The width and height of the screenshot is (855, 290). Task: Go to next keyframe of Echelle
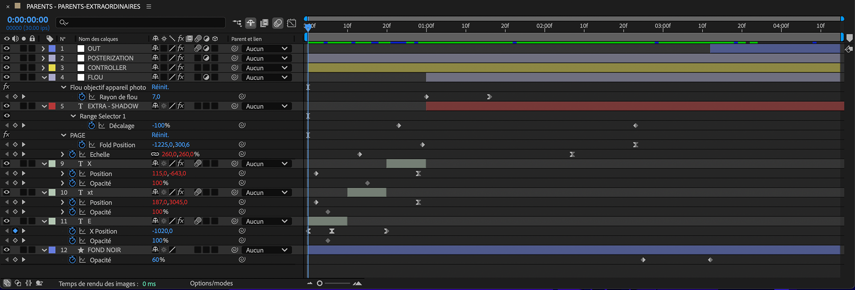(24, 154)
